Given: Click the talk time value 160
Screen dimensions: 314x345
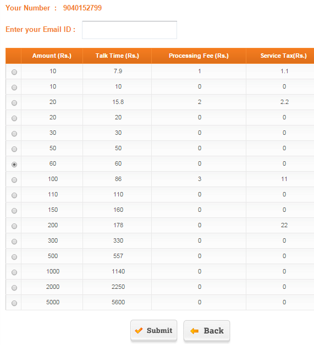Looking at the screenshot, I should [x=118, y=210].
